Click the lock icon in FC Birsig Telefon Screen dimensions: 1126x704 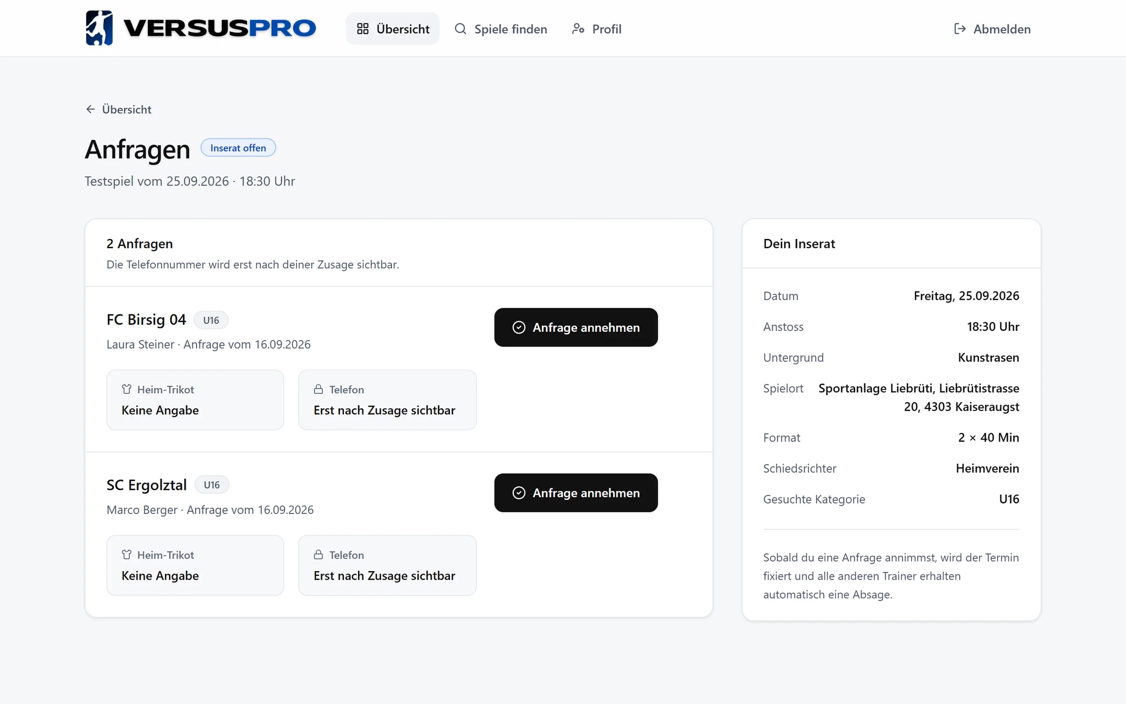pyautogui.click(x=318, y=389)
